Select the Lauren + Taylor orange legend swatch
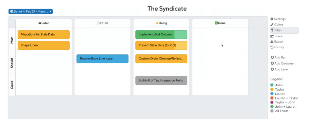The height and width of the screenshot is (126, 309). click(272, 98)
